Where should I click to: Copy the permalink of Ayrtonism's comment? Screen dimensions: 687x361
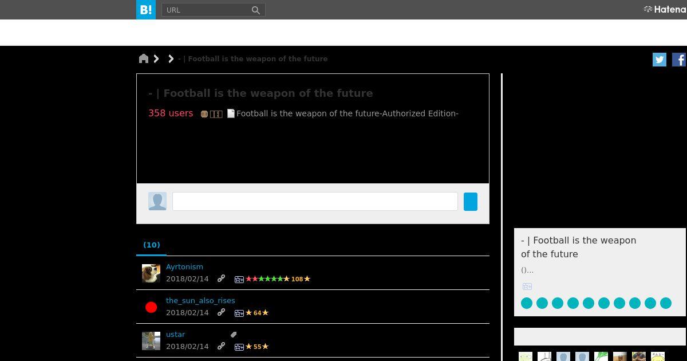(x=221, y=278)
